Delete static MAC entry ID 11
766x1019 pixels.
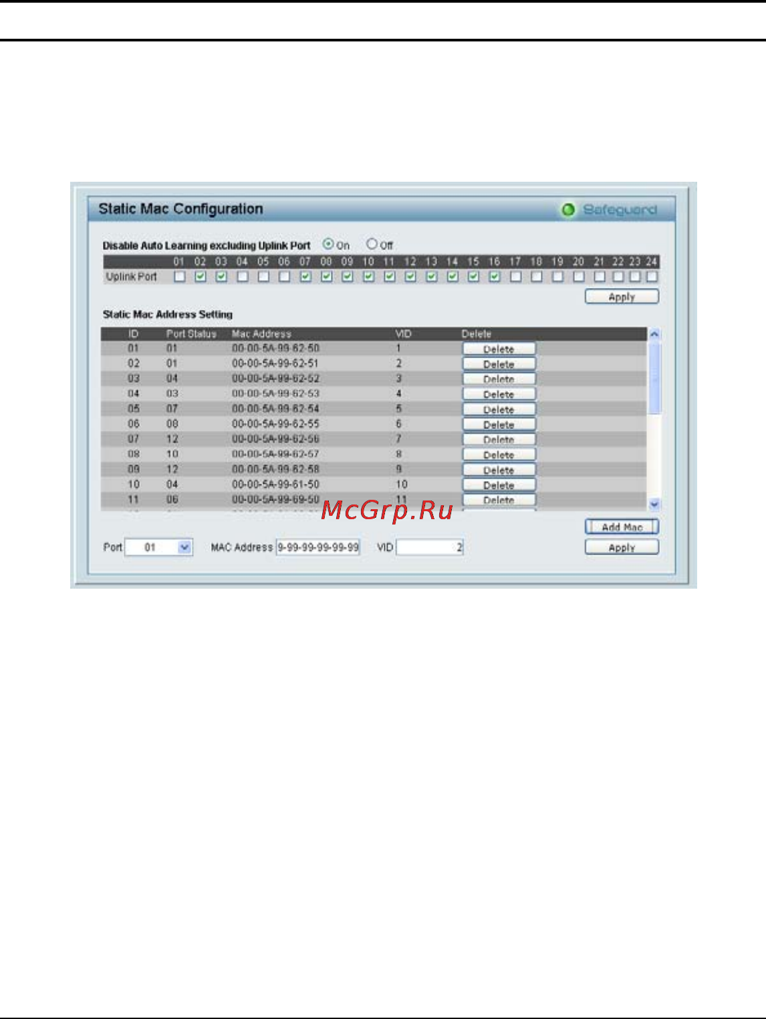(x=499, y=500)
